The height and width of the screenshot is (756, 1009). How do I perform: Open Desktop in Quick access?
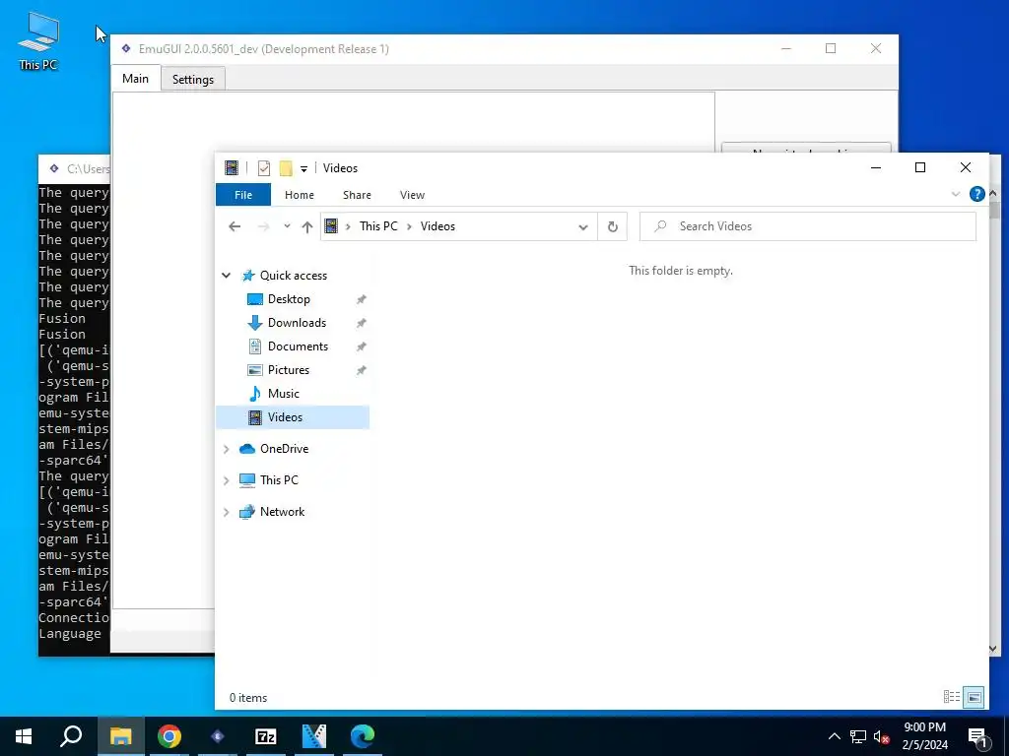289,299
